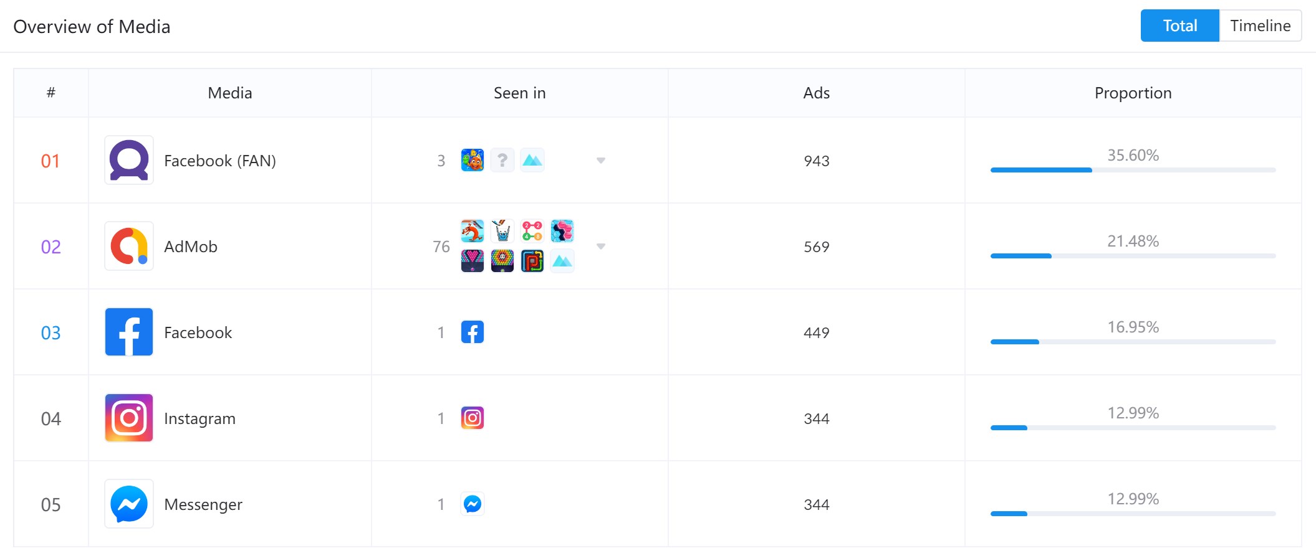Open the rainbow hexagon bubble shooter icon
The width and height of the screenshot is (1316, 556).
(x=502, y=261)
